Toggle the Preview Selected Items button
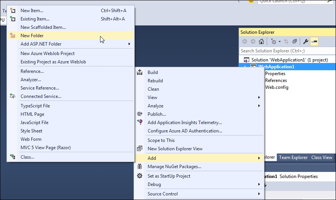Image resolution: width=336 pixels, height=200 pixels. tap(314, 41)
